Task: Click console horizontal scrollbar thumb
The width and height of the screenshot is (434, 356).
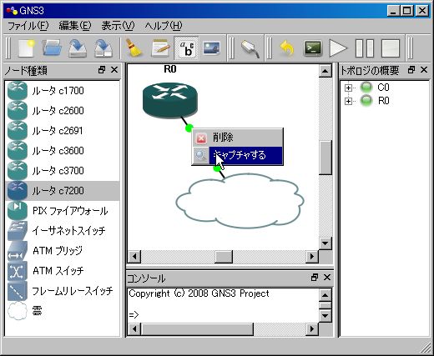Action: point(197,329)
